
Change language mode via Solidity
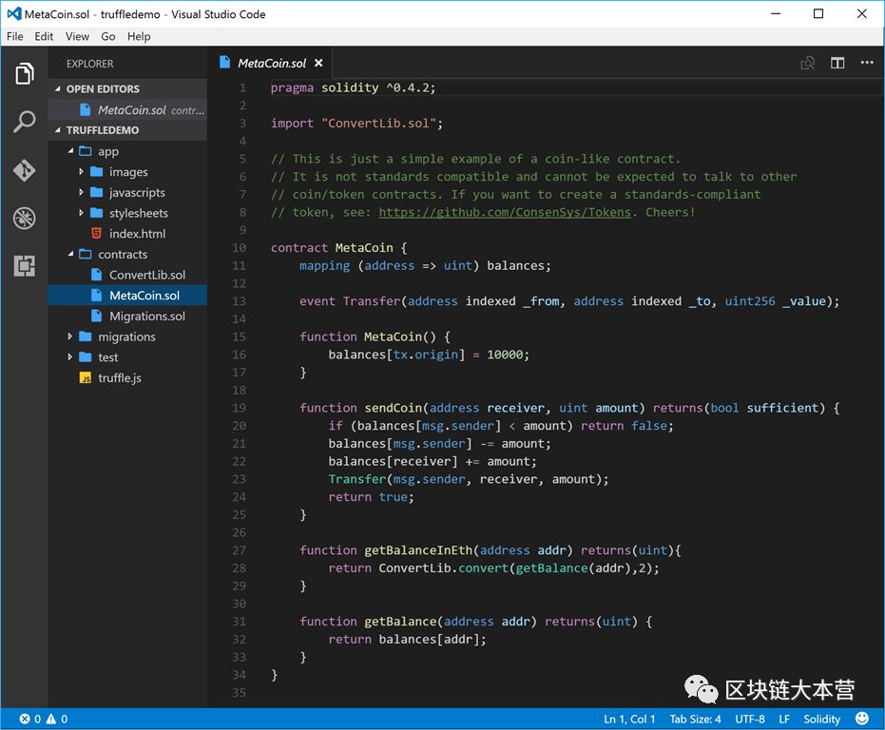[821, 719]
